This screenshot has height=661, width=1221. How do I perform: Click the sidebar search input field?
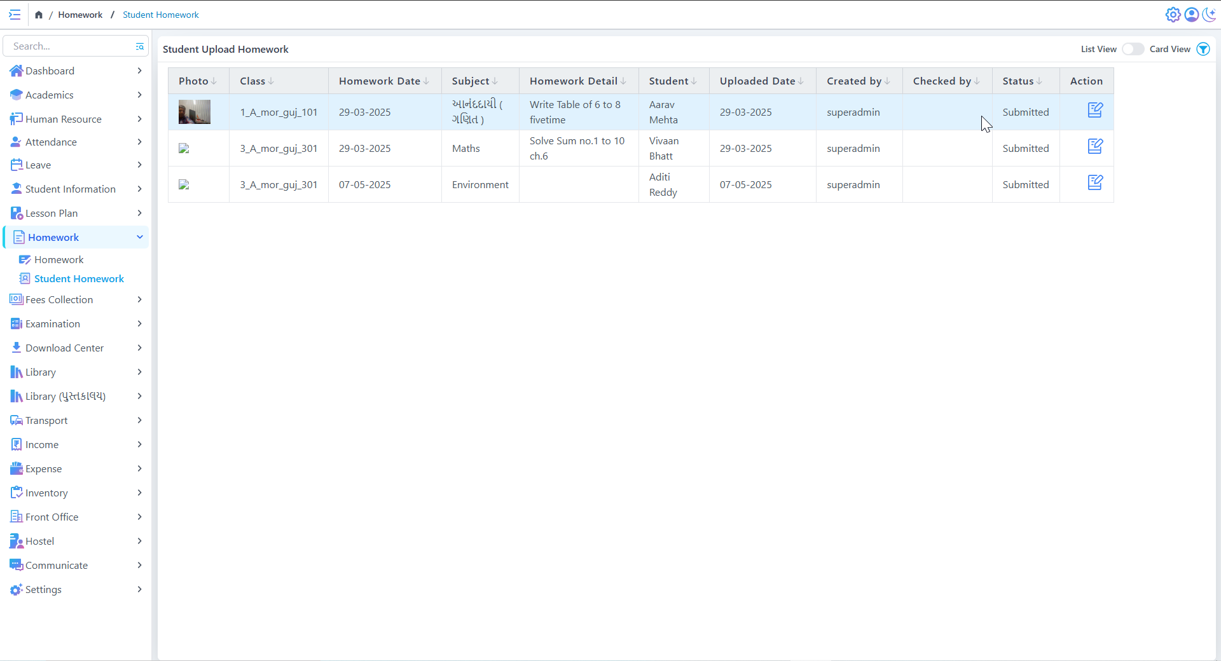click(x=70, y=46)
